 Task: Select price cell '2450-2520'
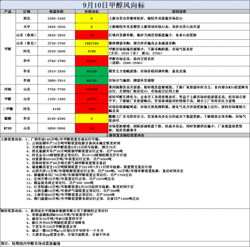click(57, 27)
